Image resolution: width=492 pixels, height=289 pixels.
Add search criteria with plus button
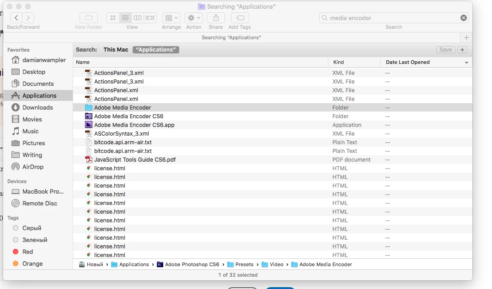pos(462,49)
